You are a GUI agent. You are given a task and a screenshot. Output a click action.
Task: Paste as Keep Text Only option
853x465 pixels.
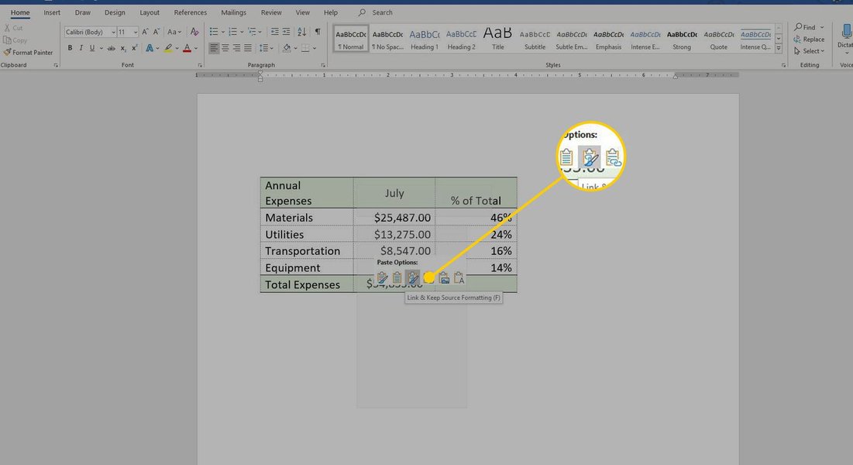point(459,278)
